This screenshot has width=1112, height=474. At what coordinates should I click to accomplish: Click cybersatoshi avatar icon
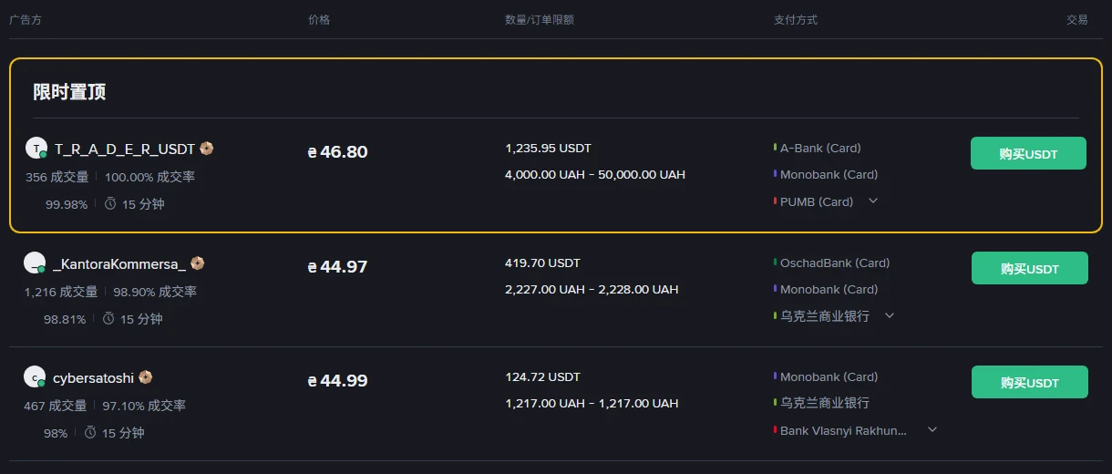tap(35, 376)
